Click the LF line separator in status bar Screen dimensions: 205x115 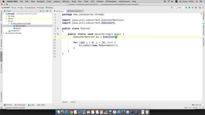tap(190, 108)
